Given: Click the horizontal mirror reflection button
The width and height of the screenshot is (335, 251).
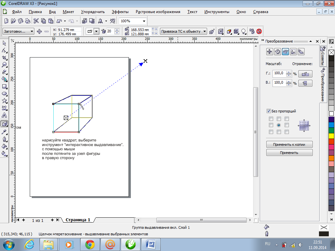Looking at the screenshot, I should [305, 74].
